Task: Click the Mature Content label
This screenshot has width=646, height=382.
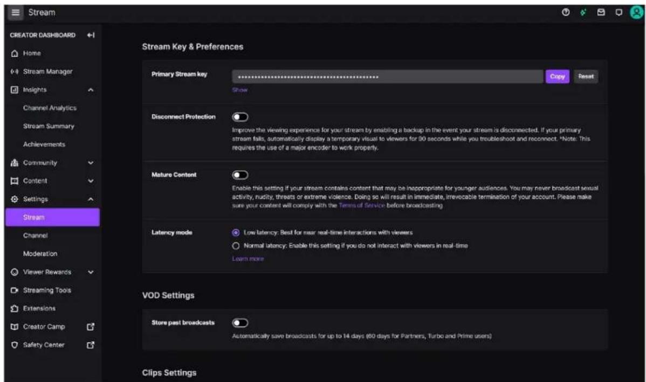Action: click(174, 175)
